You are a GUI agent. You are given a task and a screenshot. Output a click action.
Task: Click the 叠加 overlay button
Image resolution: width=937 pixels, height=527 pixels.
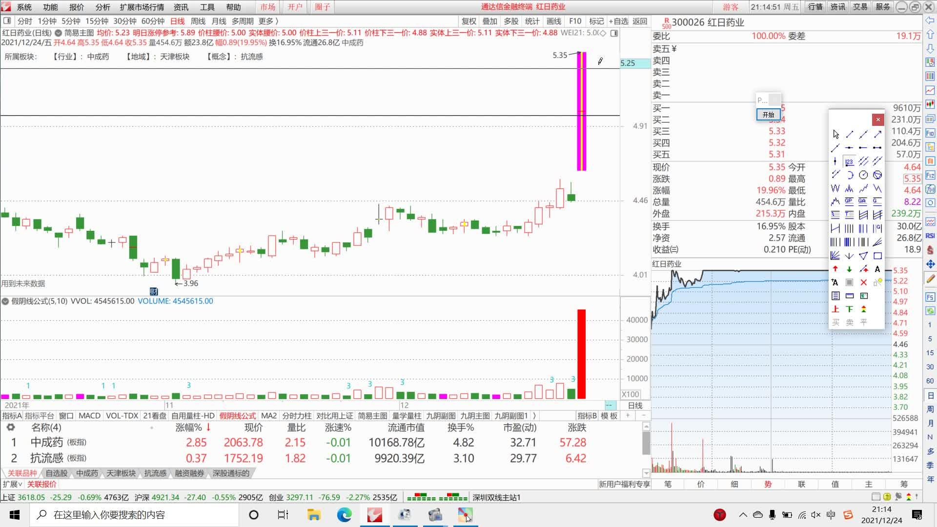[489, 21]
